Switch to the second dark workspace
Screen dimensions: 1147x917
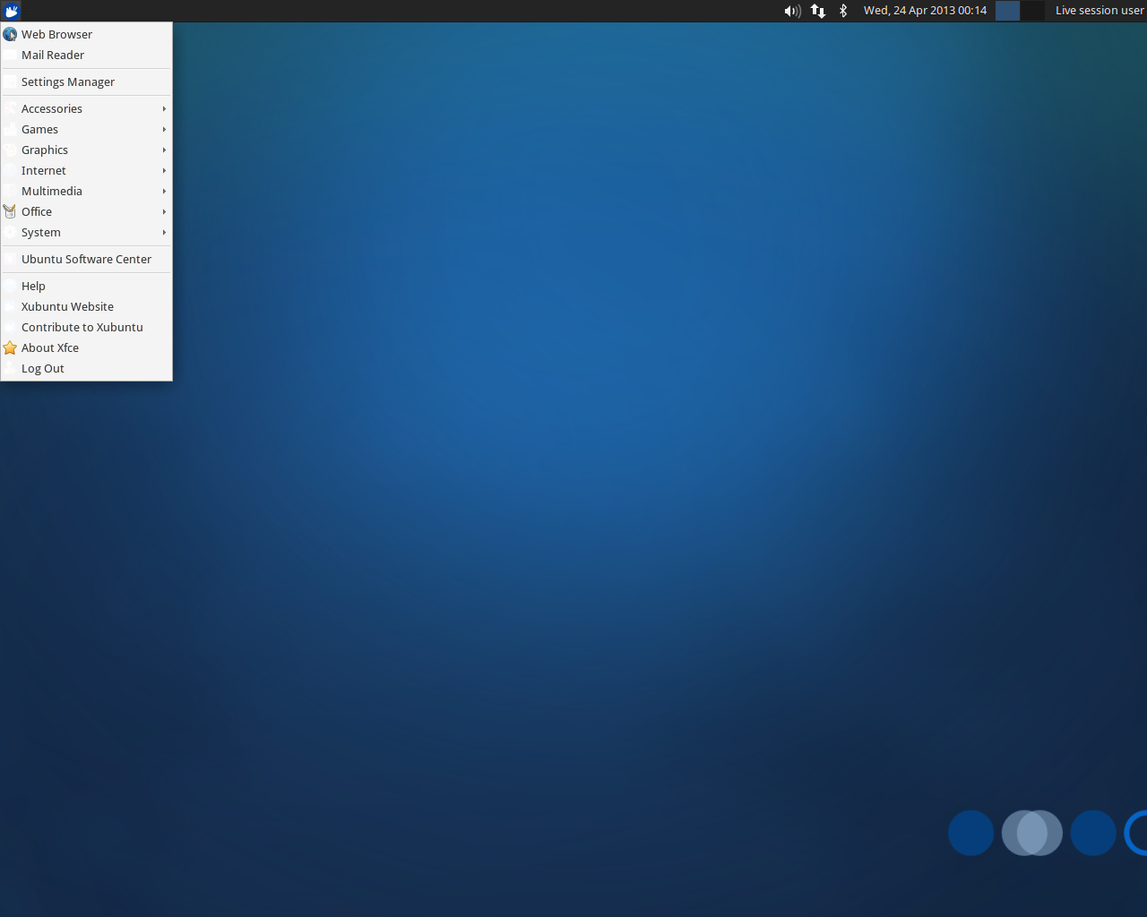(1032, 11)
